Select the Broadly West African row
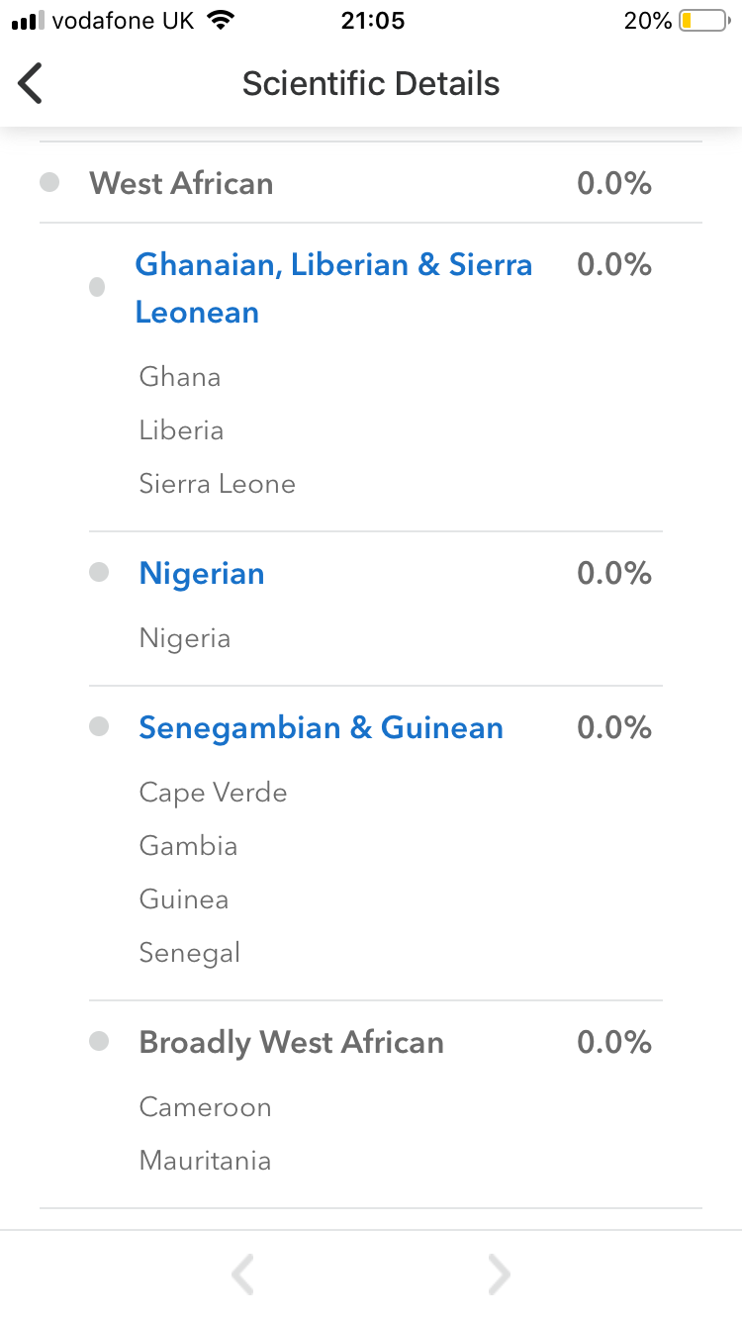 tap(291, 1042)
